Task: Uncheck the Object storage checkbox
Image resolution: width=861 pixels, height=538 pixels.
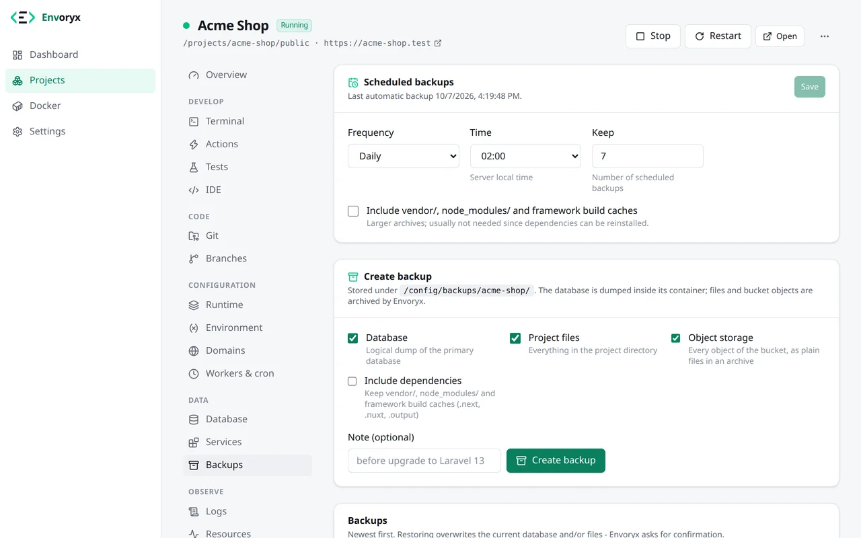Action: pos(676,338)
